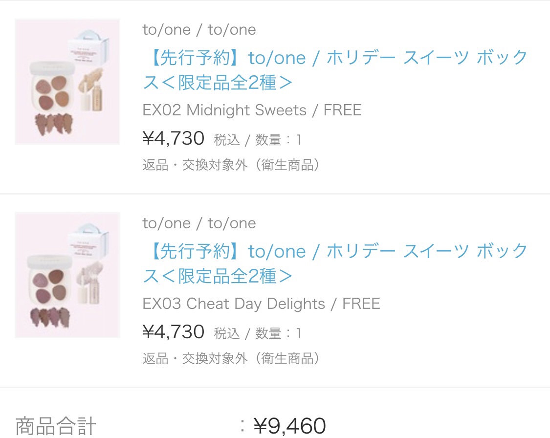Open the holiday sweets box link above EX03

[335, 263]
